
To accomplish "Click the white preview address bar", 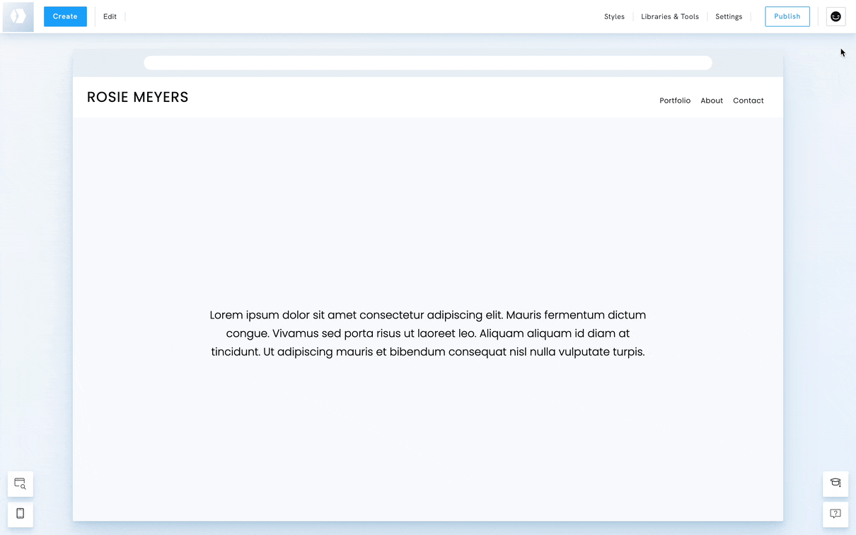I will pyautogui.click(x=427, y=63).
